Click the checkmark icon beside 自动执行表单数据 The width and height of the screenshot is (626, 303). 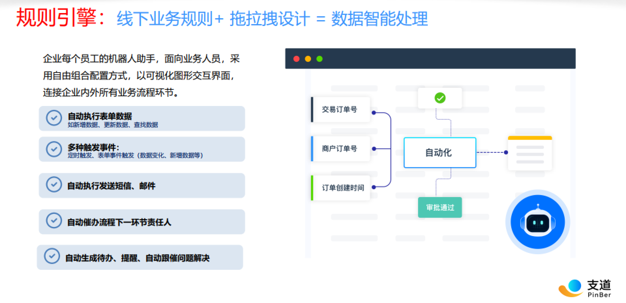point(54,118)
